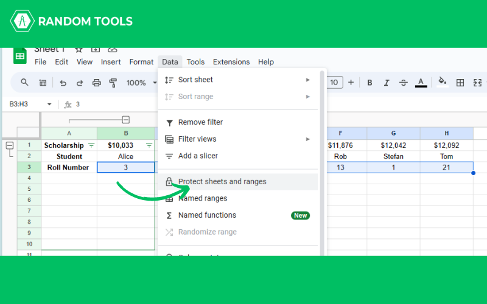Select the paint format roller icon
Image resolution: width=487 pixels, height=304 pixels.
113,83
